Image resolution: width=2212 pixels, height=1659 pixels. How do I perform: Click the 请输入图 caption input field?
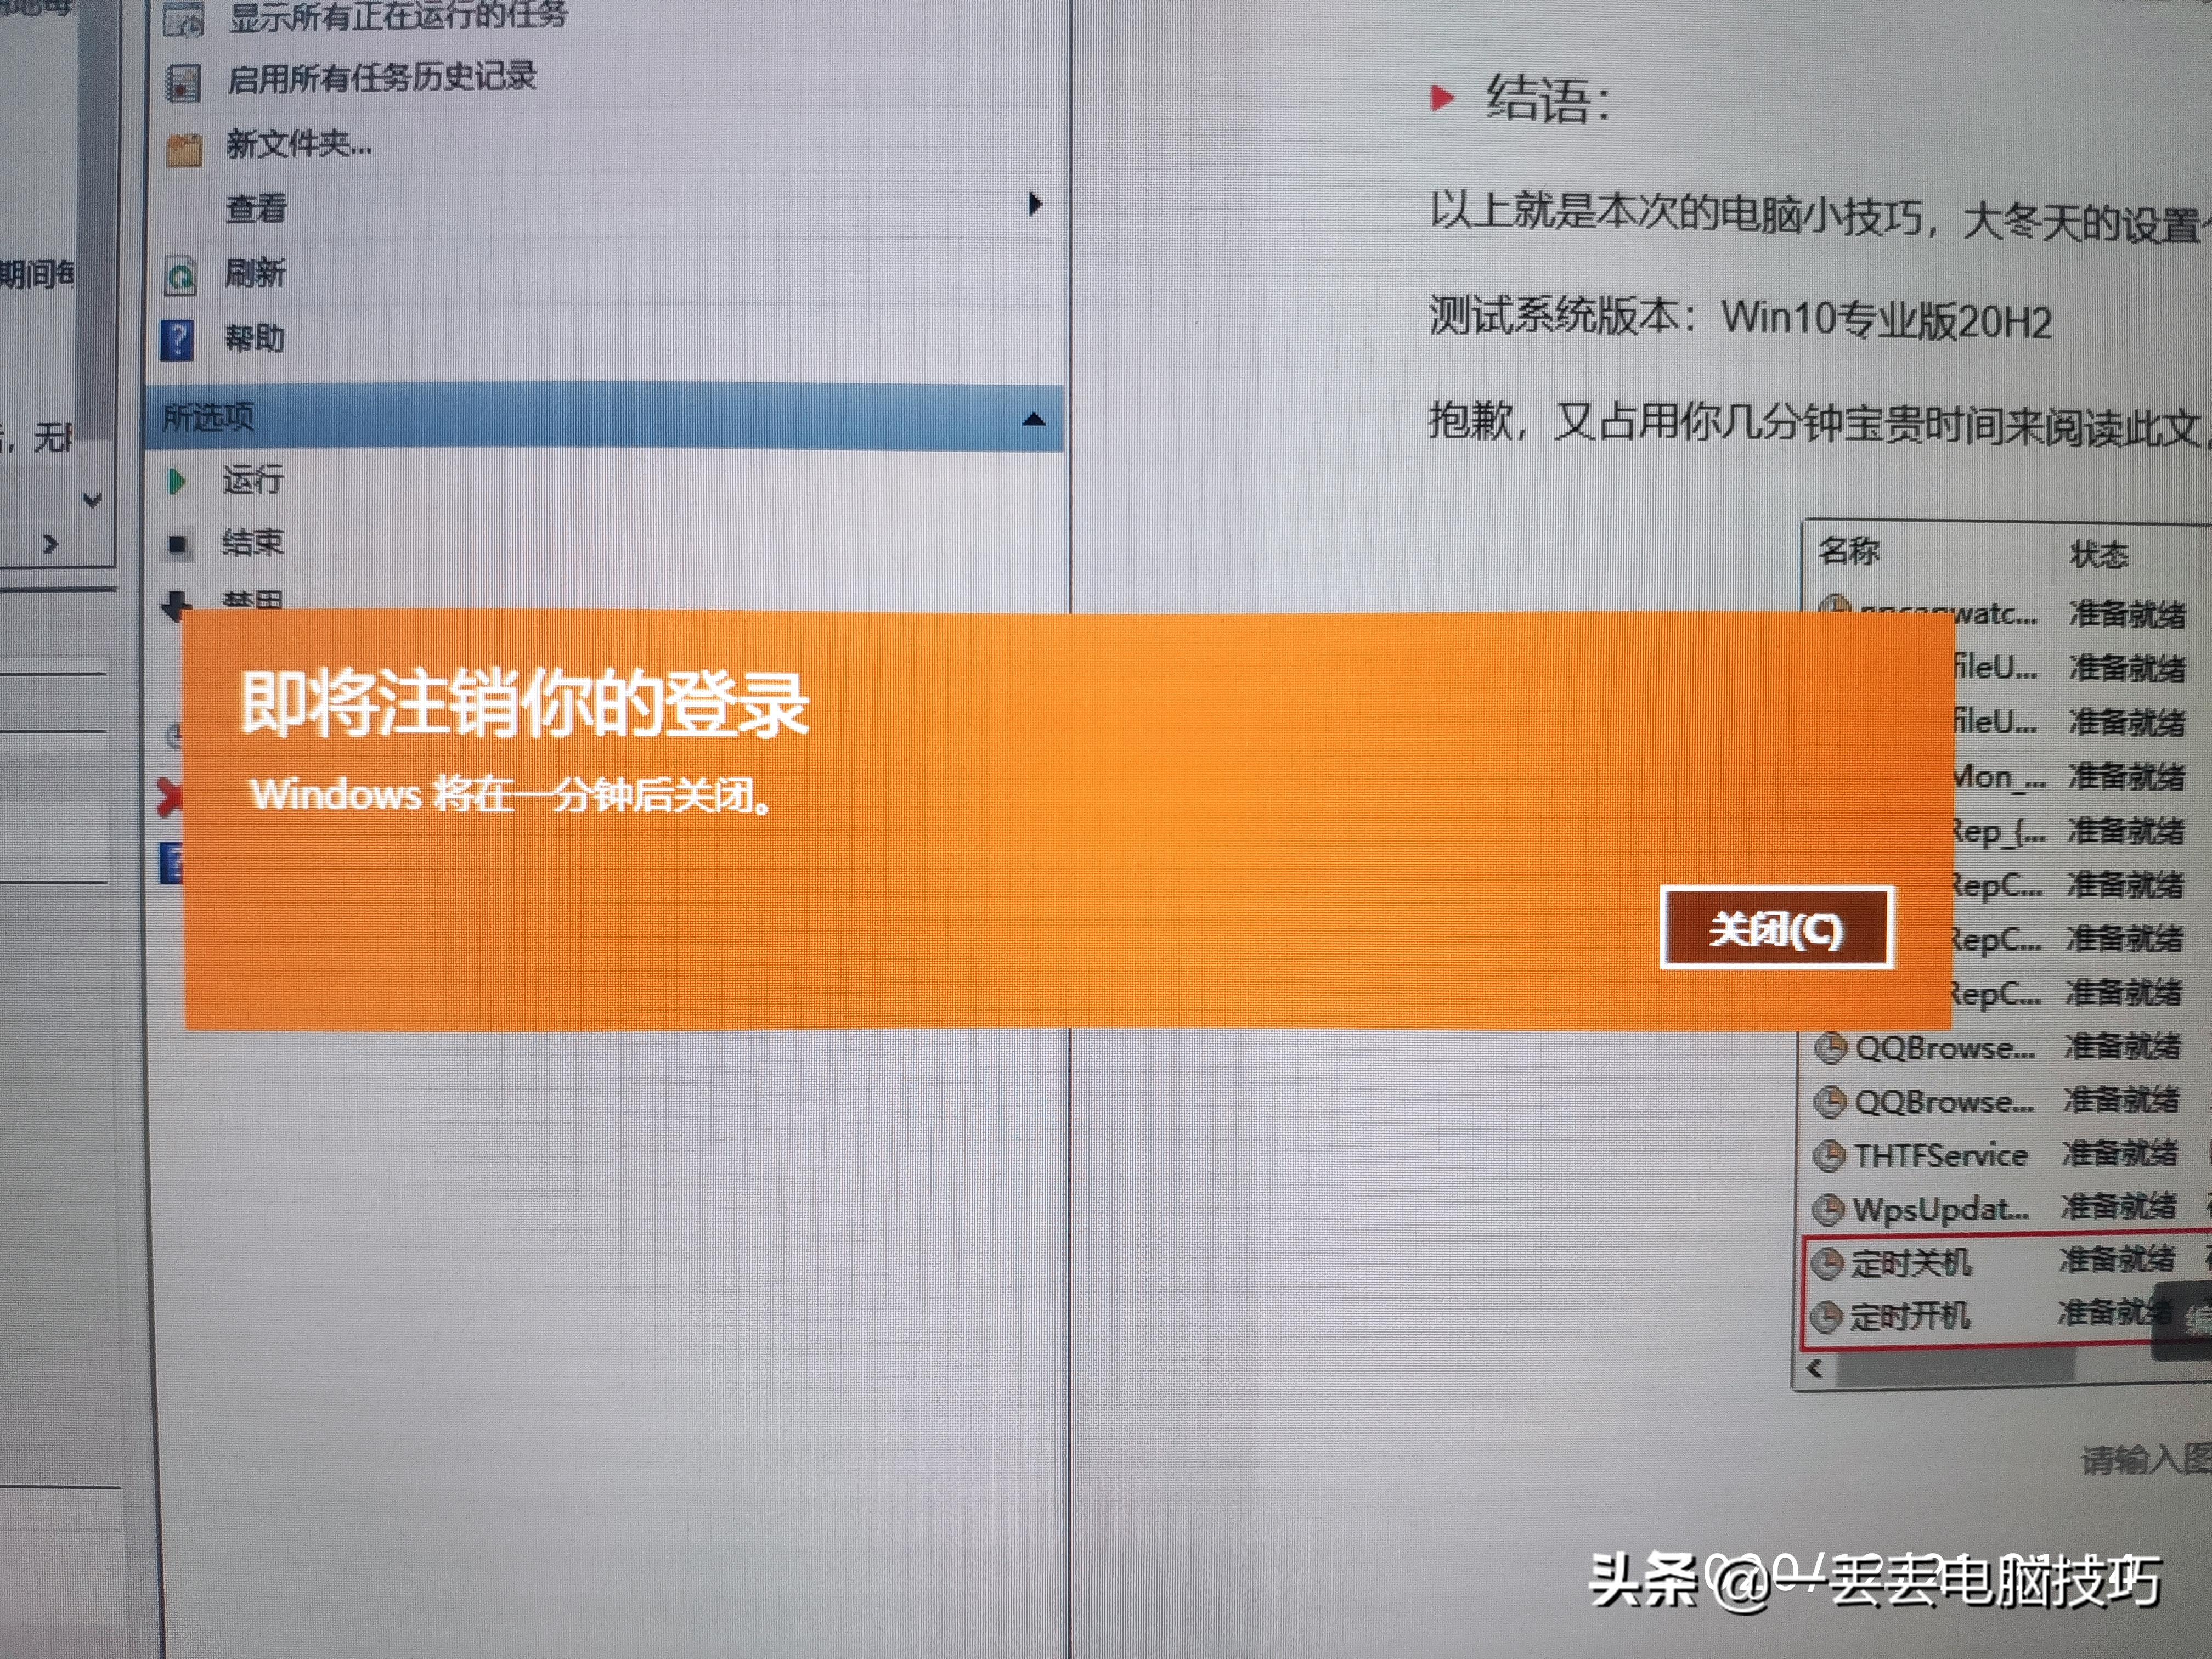tap(2146, 1461)
